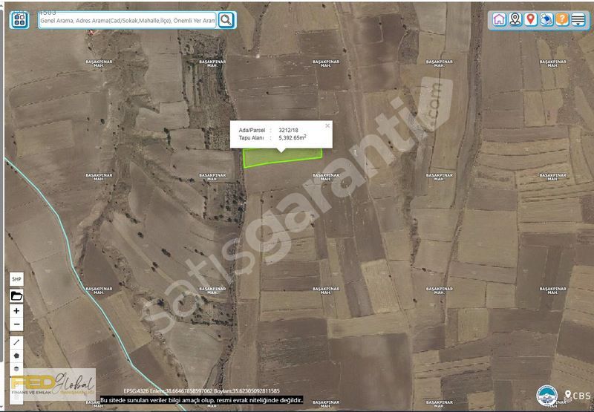
Task: Zoom out with the minus button
Action: (16, 324)
